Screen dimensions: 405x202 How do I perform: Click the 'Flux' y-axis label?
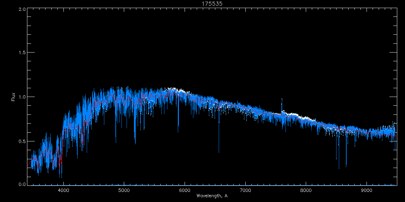click(x=13, y=97)
